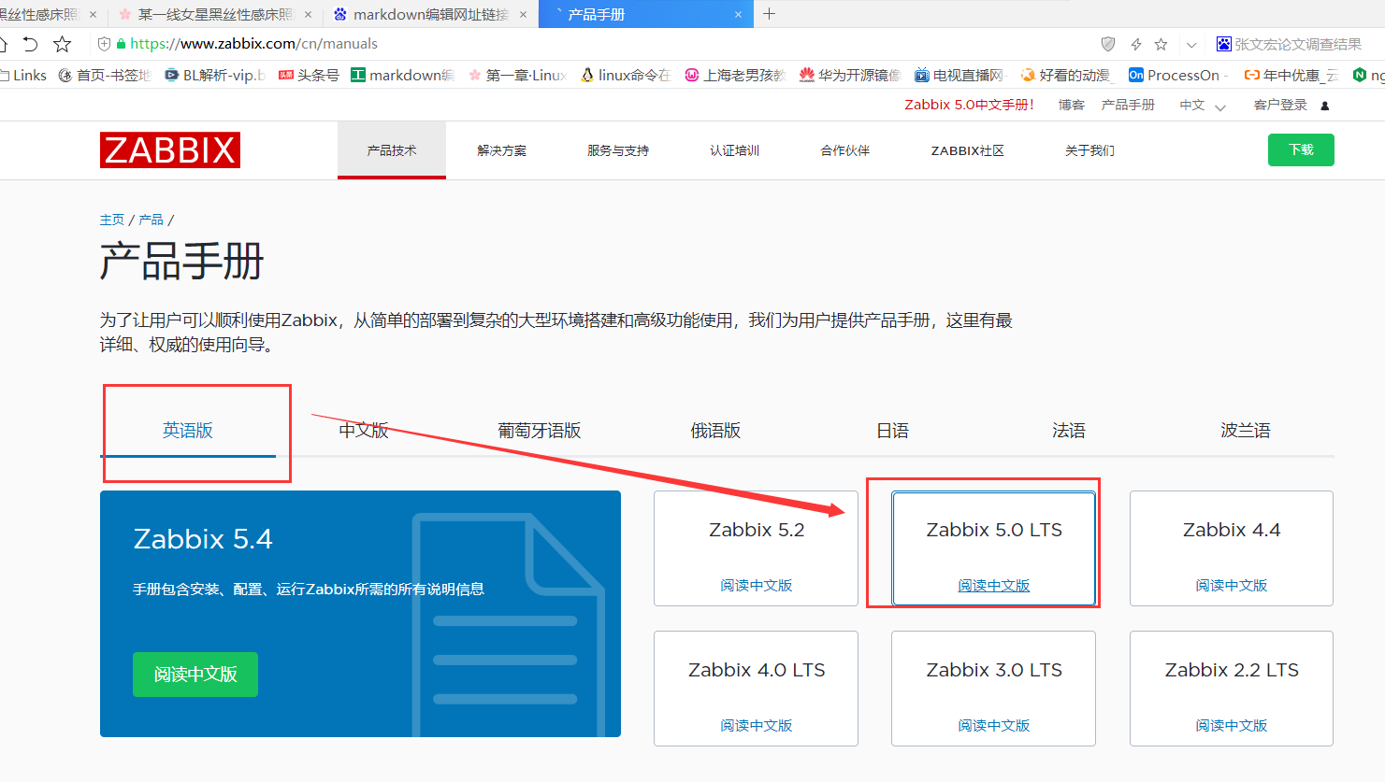The width and height of the screenshot is (1385, 782).
Task: Open the user account icon beside 客户登录
Action: tap(1324, 105)
